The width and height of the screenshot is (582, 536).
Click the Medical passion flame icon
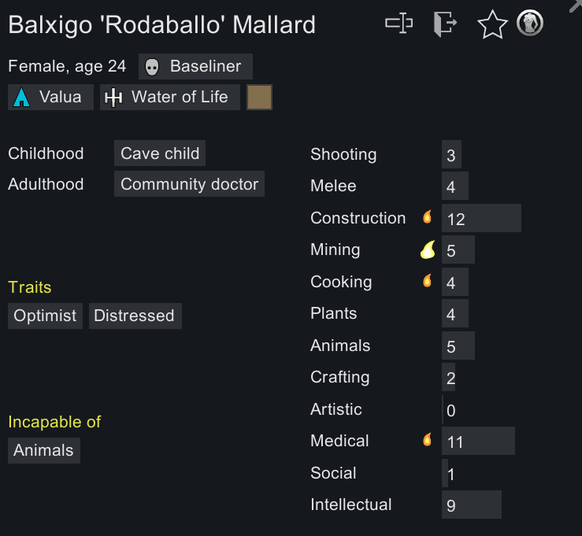pyautogui.click(x=428, y=440)
